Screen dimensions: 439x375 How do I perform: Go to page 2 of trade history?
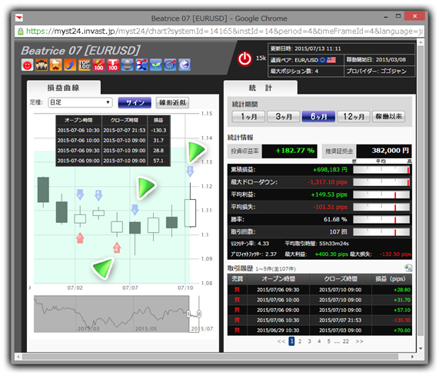click(300, 341)
